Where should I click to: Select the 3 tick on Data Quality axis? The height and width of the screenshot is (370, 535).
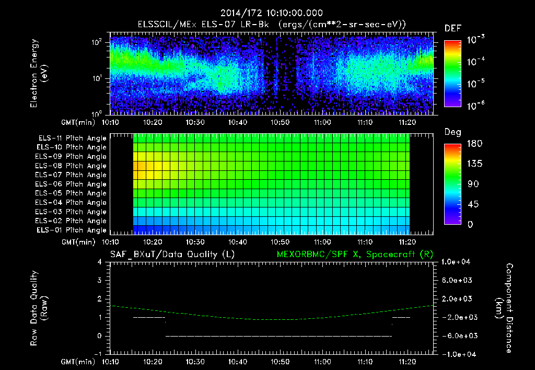pyautogui.click(x=100, y=281)
